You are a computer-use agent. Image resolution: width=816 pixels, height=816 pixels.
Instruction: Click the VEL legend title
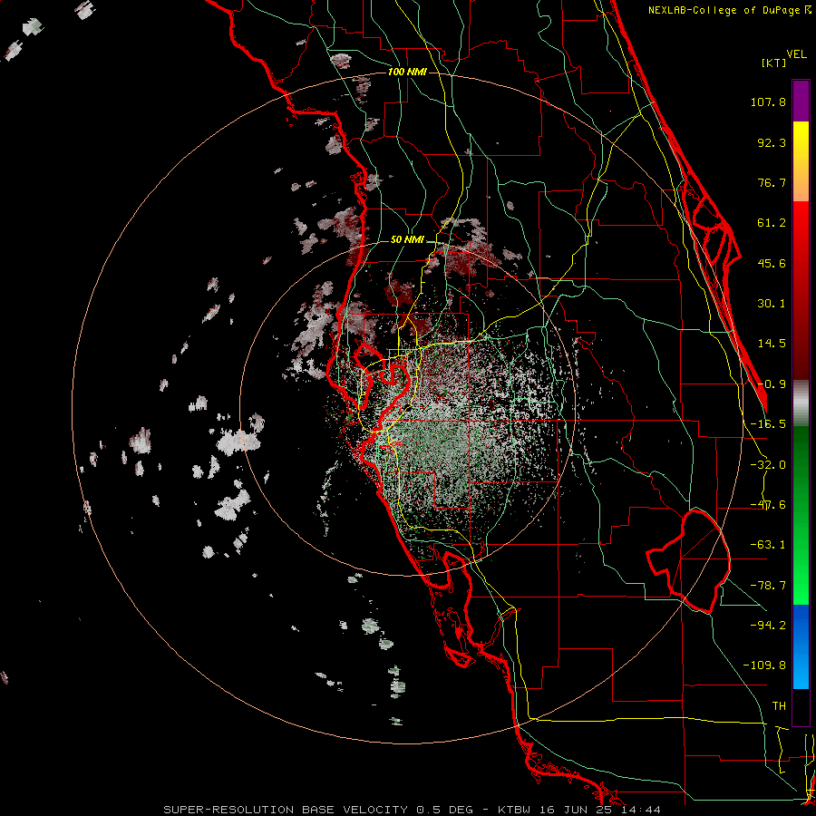(796, 53)
